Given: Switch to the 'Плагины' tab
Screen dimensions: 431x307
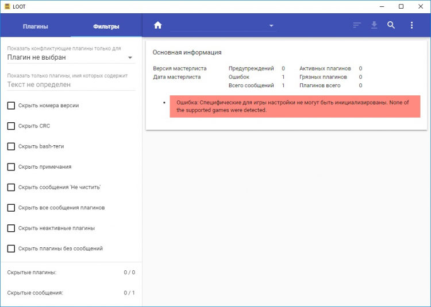Looking at the screenshot, I should pyautogui.click(x=35, y=26).
